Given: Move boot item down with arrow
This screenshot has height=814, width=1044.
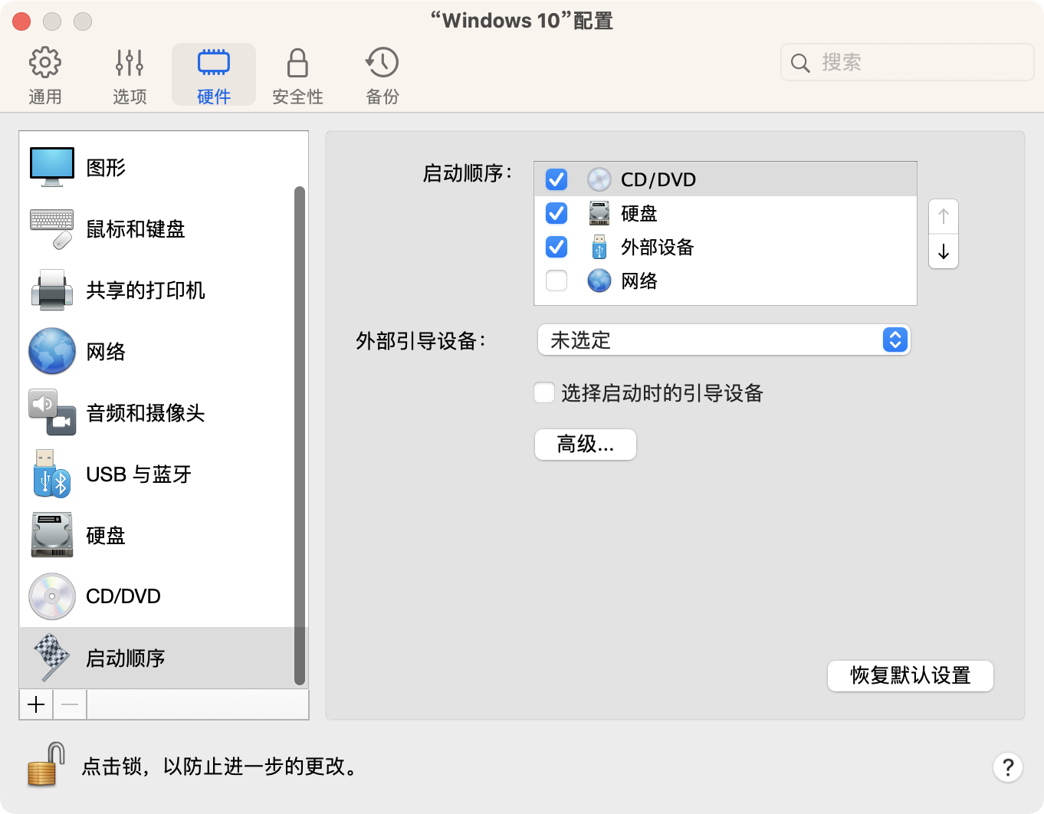Looking at the screenshot, I should (944, 251).
